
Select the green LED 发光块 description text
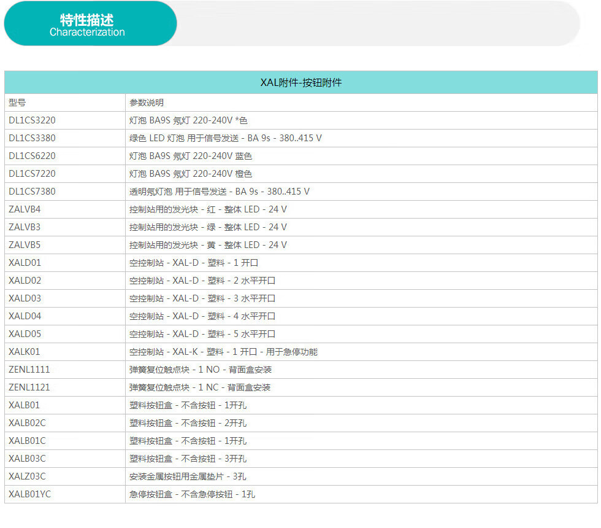pyautogui.click(x=208, y=227)
